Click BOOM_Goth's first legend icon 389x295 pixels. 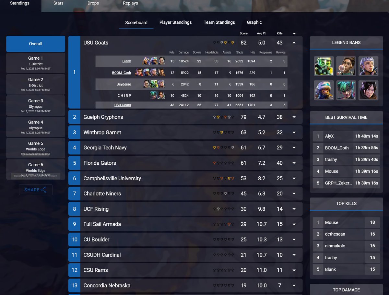coord(139,72)
